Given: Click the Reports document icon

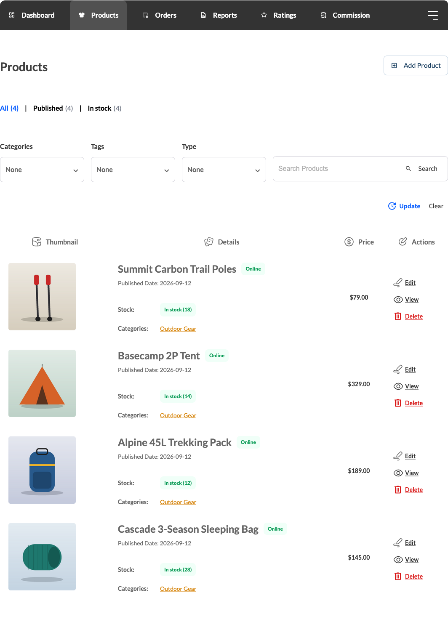Looking at the screenshot, I should click(x=203, y=15).
